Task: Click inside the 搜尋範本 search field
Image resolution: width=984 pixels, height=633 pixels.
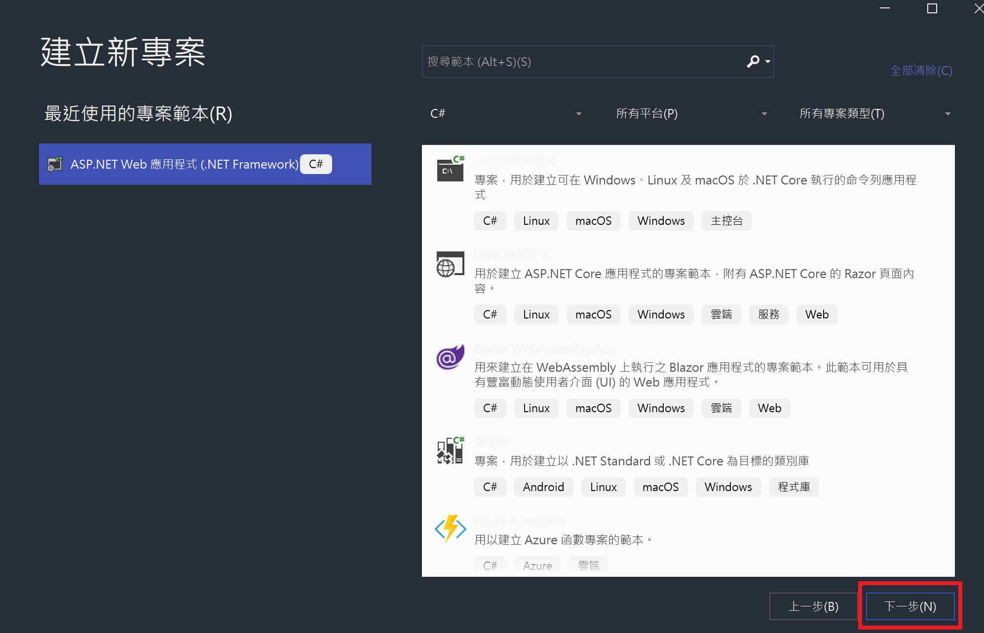Action: coord(568,61)
